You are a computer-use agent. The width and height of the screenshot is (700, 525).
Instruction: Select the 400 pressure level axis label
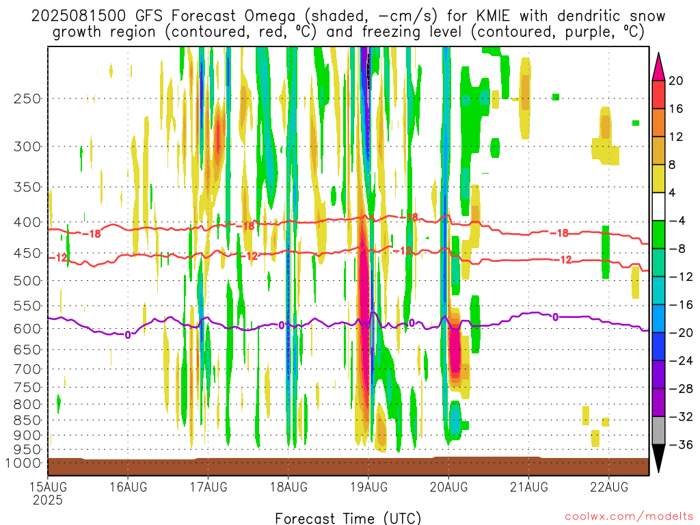click(x=27, y=222)
